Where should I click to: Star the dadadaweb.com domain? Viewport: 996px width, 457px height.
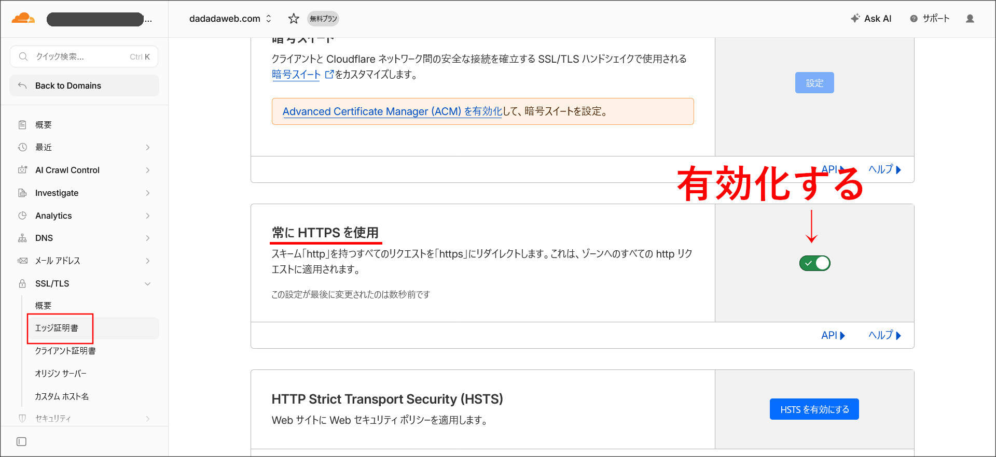point(294,19)
